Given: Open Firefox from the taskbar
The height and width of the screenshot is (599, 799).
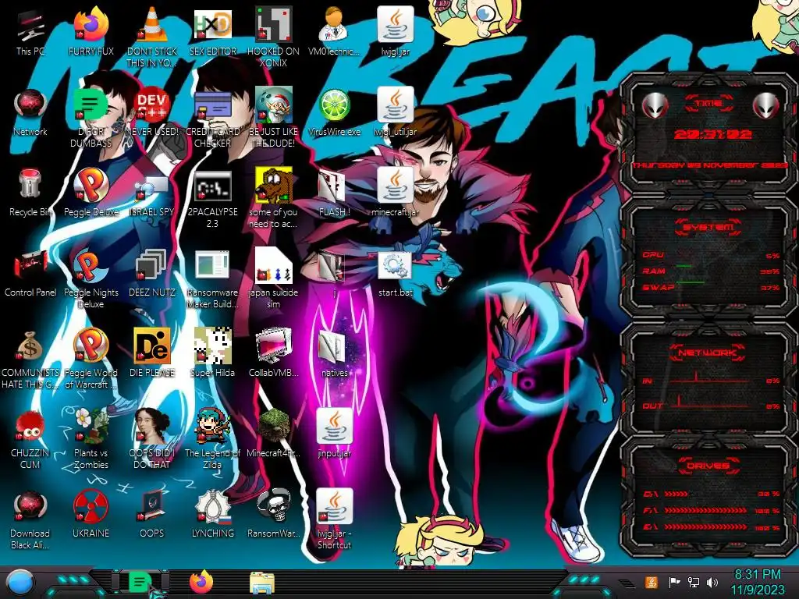Looking at the screenshot, I should pyautogui.click(x=201, y=582).
